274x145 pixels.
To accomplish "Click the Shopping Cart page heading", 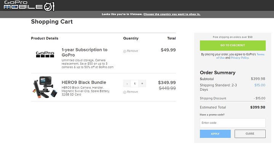I will coord(52,22).
